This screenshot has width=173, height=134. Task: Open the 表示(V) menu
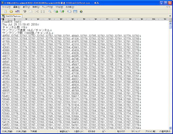[26, 7]
